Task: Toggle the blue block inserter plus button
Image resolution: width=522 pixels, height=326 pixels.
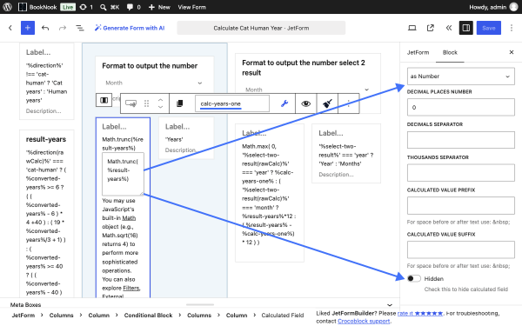Action: [28, 28]
